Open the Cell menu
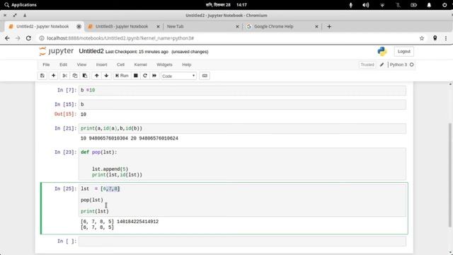 120,64
